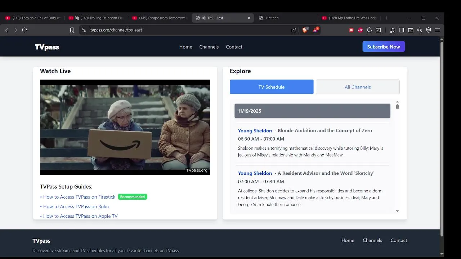This screenshot has height=259, width=461.
Task: Click schedule list scroll up arrow
Action: (398, 102)
